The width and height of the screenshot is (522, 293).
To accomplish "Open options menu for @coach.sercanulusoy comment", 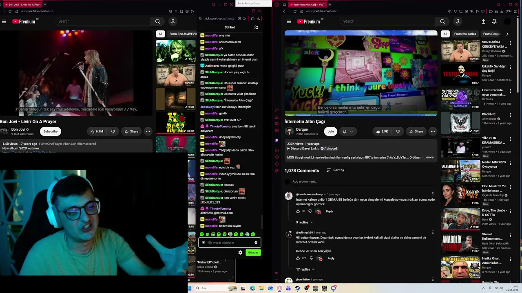I will tap(433, 195).
